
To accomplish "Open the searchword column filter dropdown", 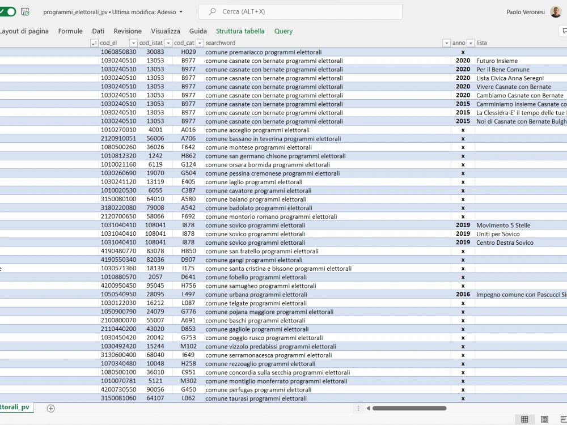I will 446,43.
